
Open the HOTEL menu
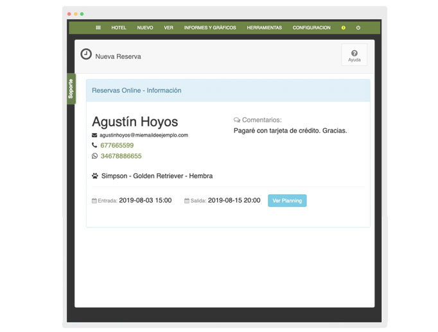[119, 28]
